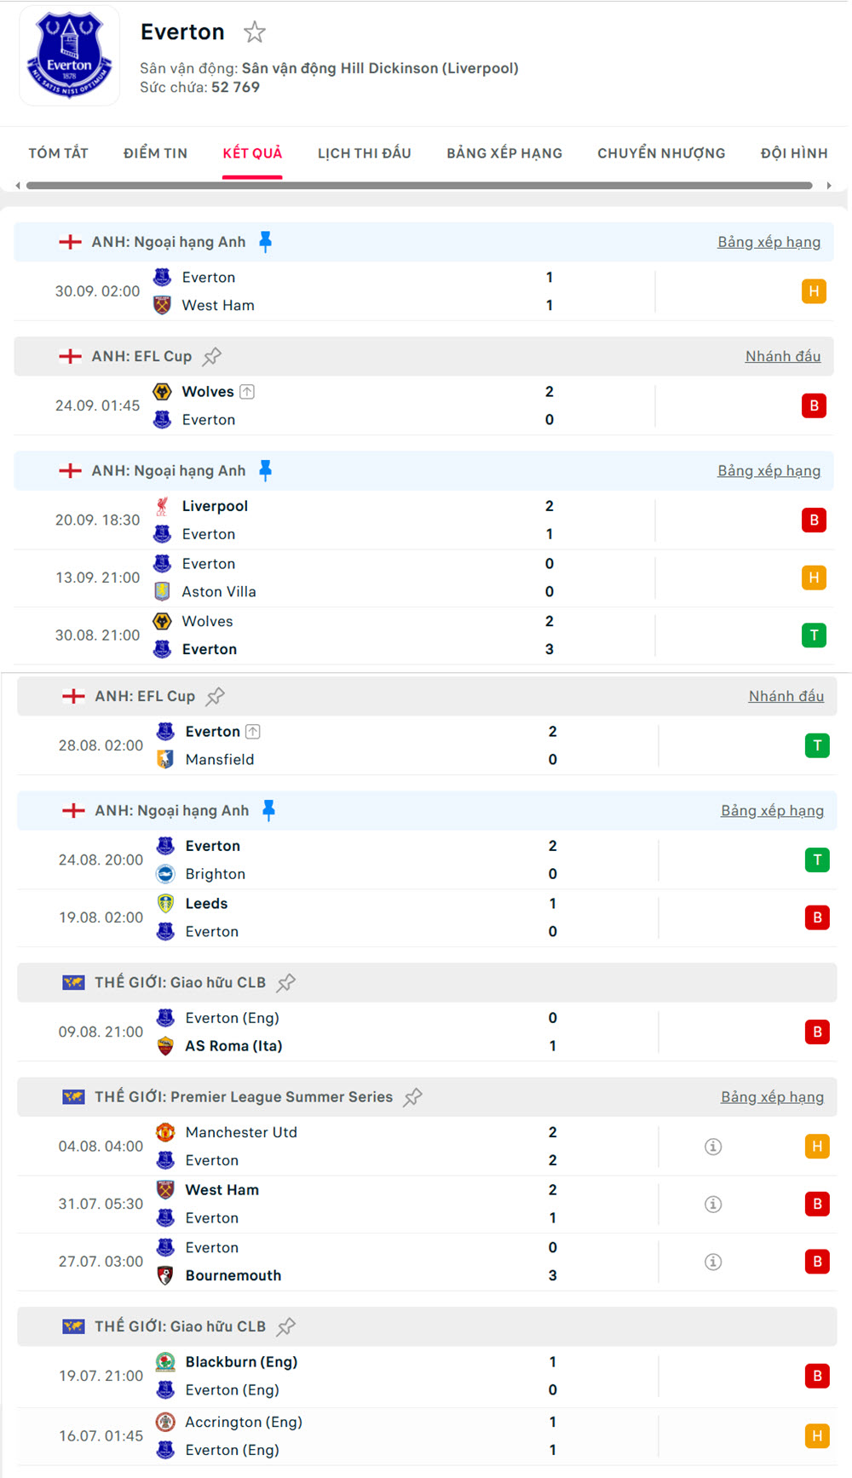Click the info icon for Everton–Bournemouth match
Viewport: 852px width, 1478px height.
point(713,1262)
